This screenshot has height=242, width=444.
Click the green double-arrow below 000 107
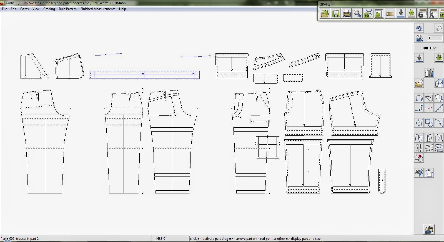[x=439, y=58]
